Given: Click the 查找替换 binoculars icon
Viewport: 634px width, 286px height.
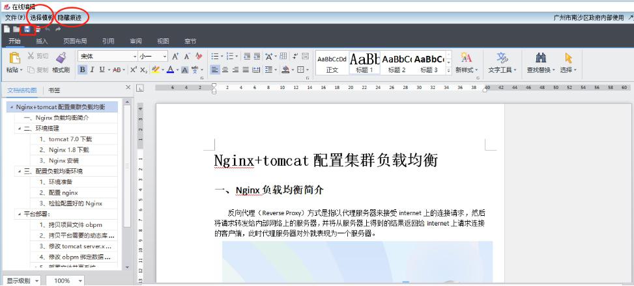Looking at the screenshot, I should click(541, 58).
